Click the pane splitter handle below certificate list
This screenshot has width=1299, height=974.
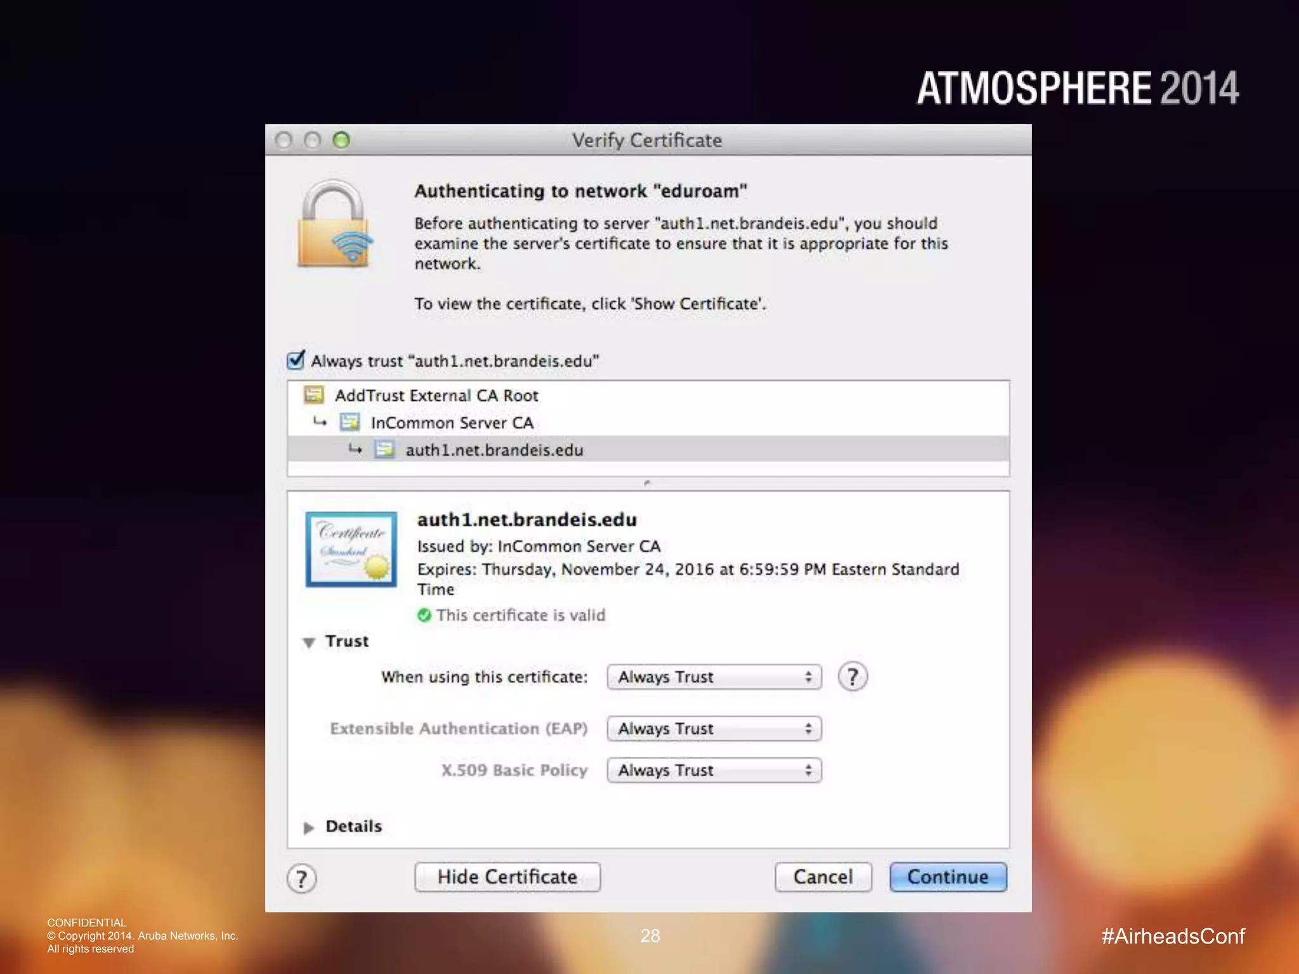[x=647, y=483]
